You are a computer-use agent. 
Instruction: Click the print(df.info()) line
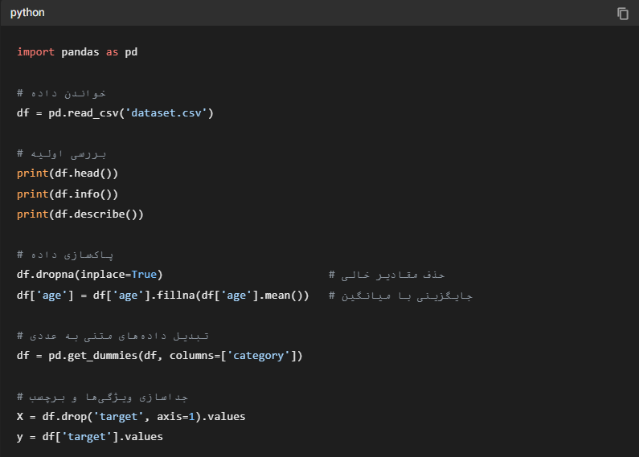coord(68,194)
